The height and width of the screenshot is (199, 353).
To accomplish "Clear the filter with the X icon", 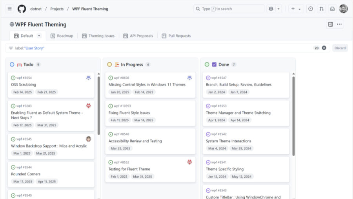I will pyautogui.click(x=324, y=48).
